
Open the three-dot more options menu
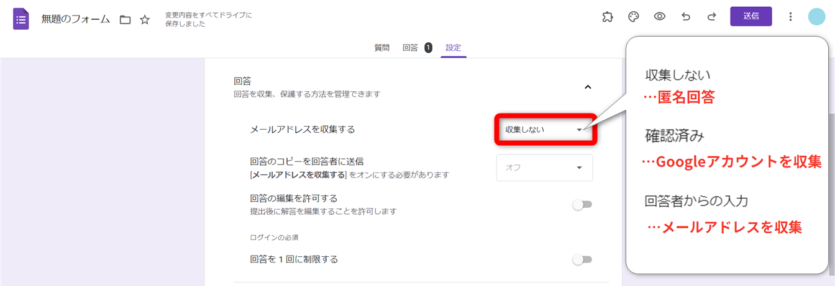coord(790,17)
